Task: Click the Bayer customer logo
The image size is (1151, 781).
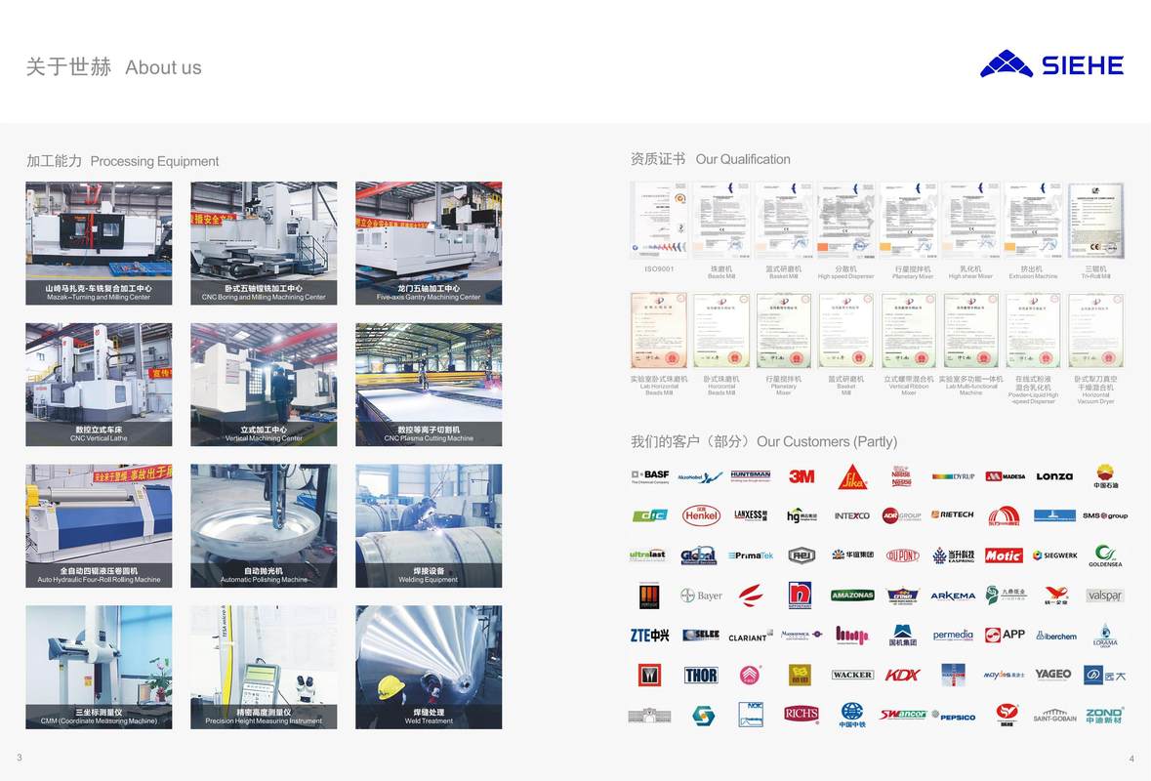Action: coord(701,596)
